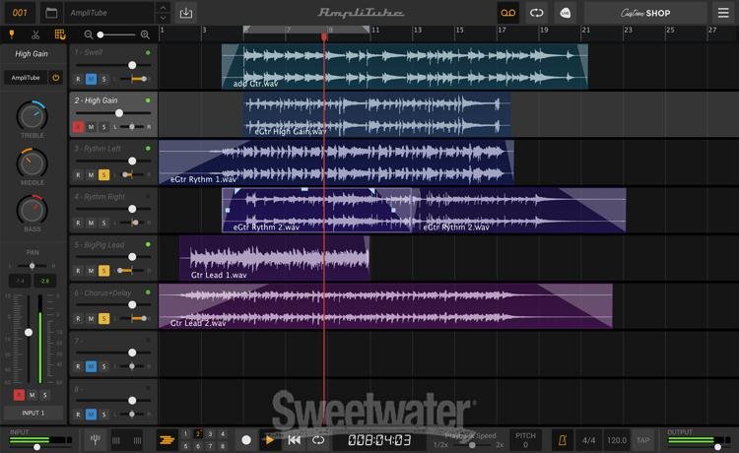This screenshot has width=739, height=453.
Task: Adjust the BASS knob
Action: pyautogui.click(x=33, y=210)
